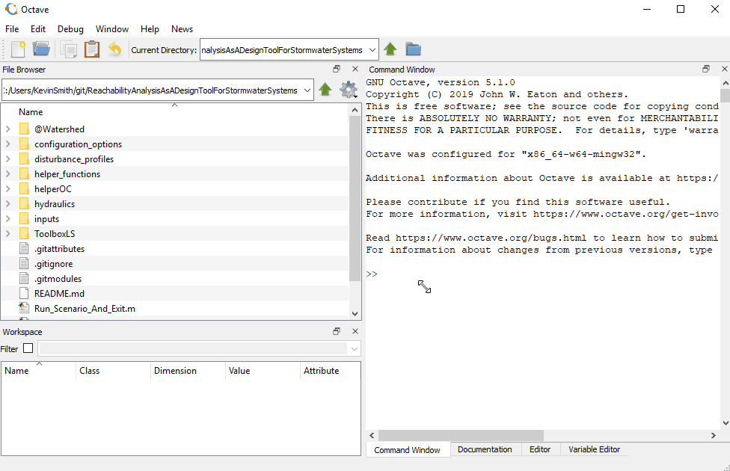Click the Paste clipboard toolbar icon

coord(92,49)
